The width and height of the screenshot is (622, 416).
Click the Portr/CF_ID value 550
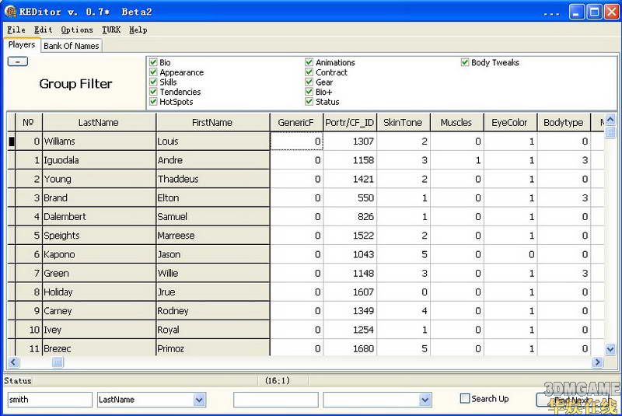point(350,198)
